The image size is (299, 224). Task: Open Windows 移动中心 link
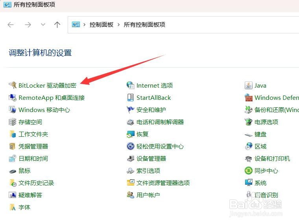pos(44,110)
